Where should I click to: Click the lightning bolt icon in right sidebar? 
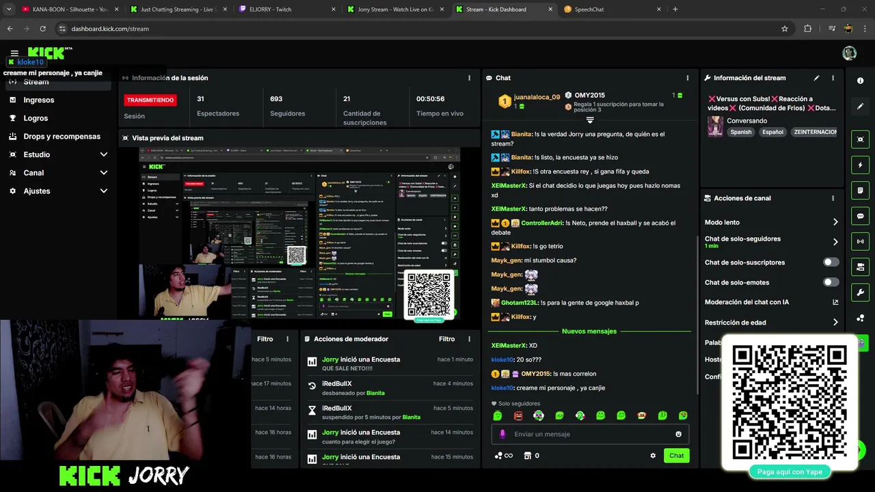(860, 165)
